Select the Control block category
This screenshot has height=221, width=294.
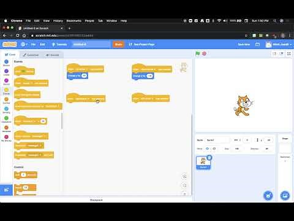point(6,101)
